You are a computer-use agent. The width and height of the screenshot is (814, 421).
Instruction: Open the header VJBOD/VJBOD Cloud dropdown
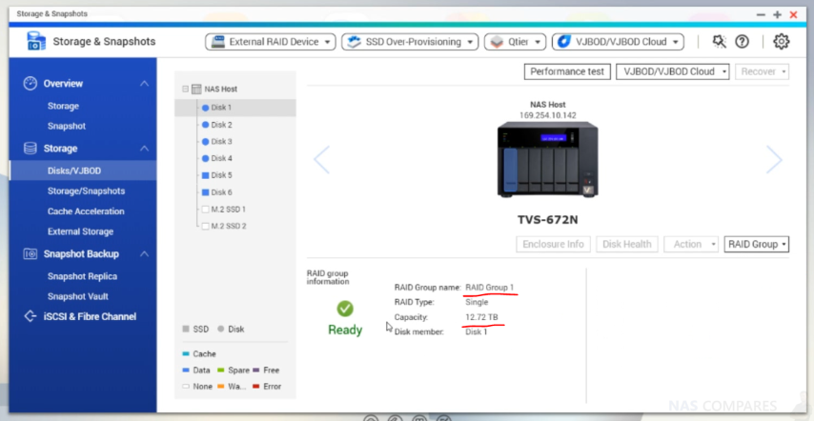(x=618, y=42)
